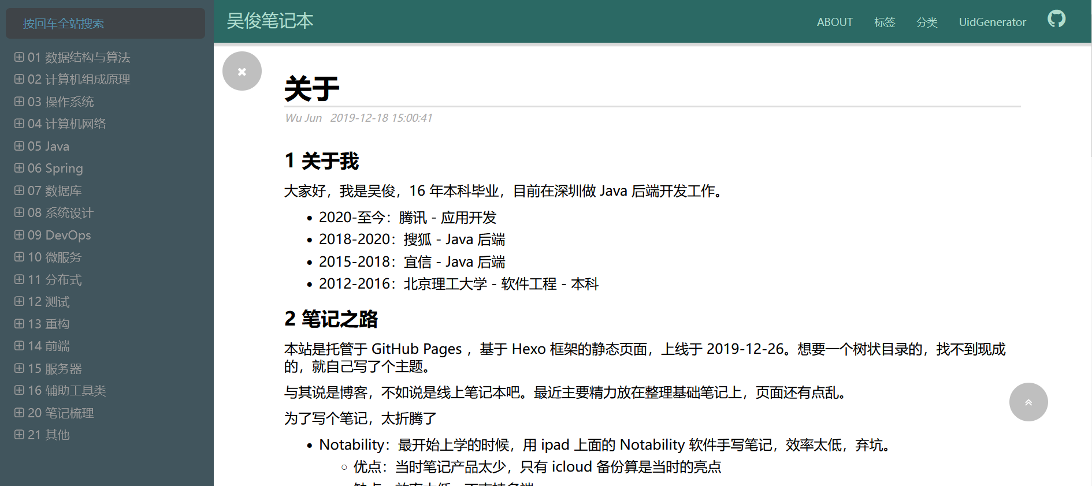The image size is (1092, 486).
Task: Expand the 02 计算机组成原理 plus icon
Action: 19,79
